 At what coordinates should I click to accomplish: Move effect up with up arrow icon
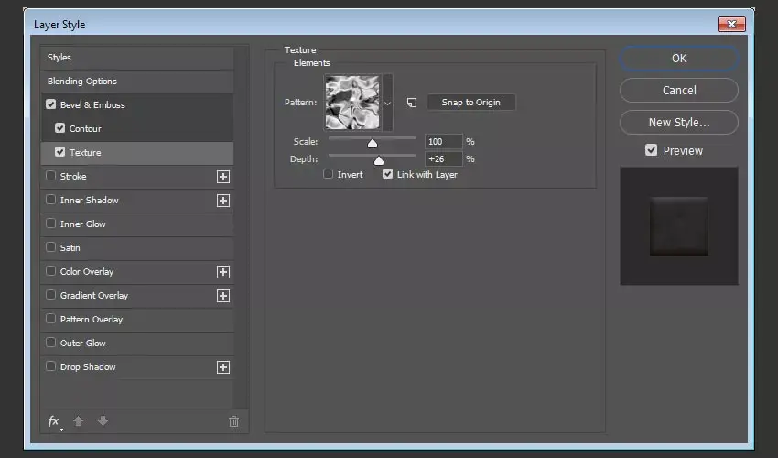click(78, 421)
